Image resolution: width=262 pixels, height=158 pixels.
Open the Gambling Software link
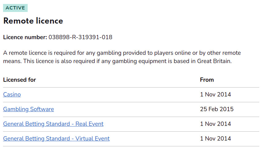click(x=28, y=109)
